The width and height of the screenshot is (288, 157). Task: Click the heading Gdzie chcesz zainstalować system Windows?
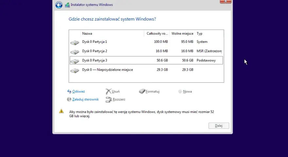112,19
